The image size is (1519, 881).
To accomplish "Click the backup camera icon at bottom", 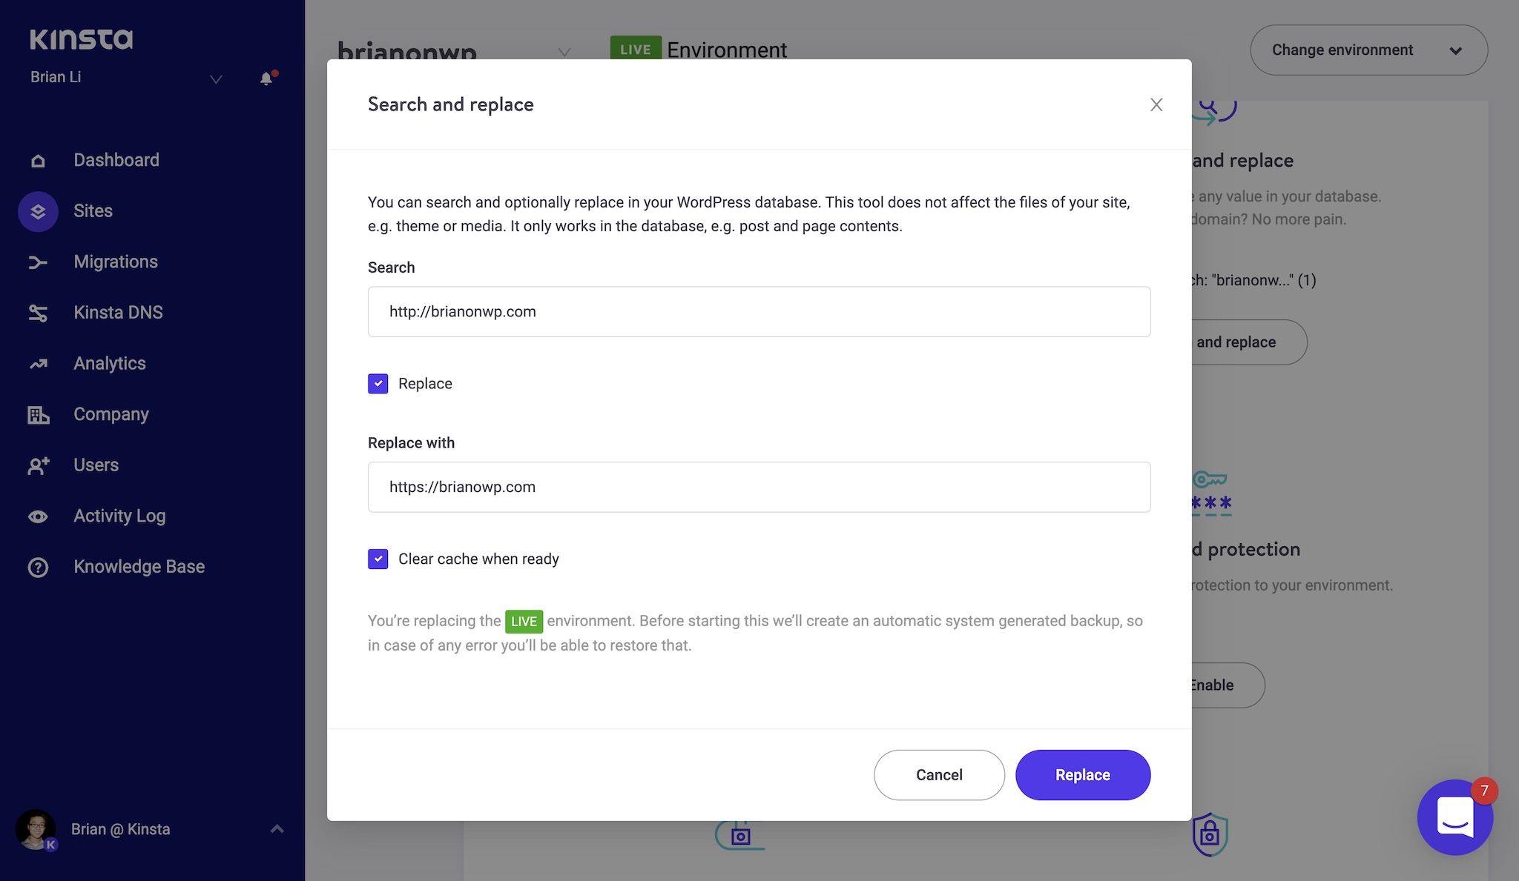I will coord(739,835).
